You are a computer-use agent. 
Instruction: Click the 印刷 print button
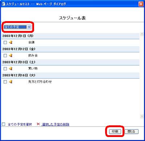115,132
